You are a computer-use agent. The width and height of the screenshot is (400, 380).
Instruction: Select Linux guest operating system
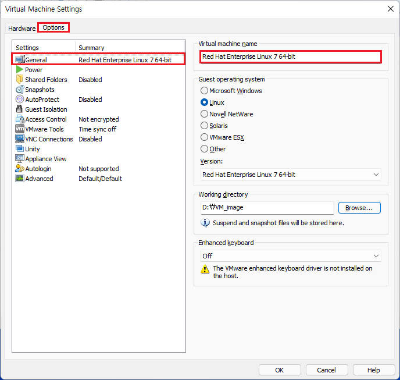click(204, 102)
